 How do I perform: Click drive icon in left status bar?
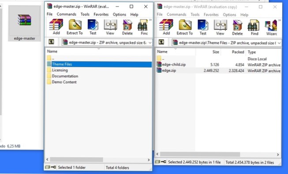coord(47,167)
